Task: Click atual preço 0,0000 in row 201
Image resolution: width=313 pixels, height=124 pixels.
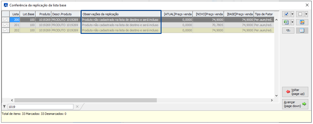Action: (177, 25)
